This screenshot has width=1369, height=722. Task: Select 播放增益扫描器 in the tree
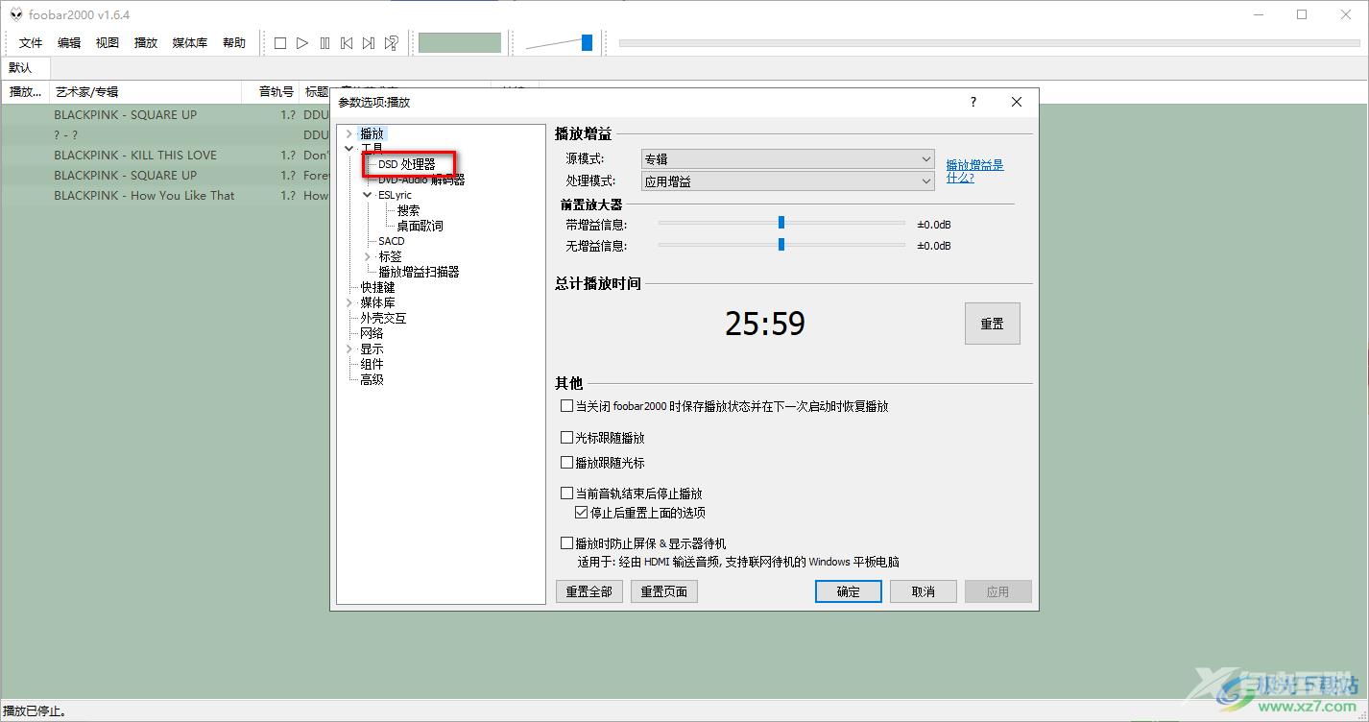[419, 272]
